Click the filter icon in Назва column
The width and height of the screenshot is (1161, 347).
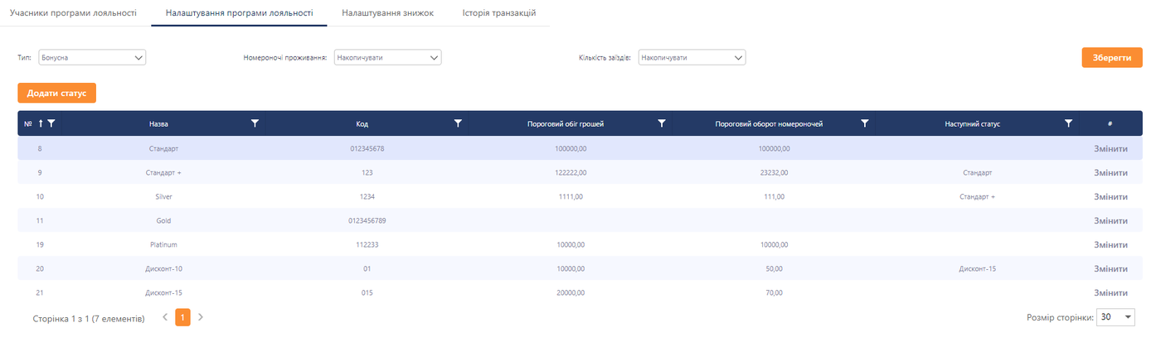(255, 123)
